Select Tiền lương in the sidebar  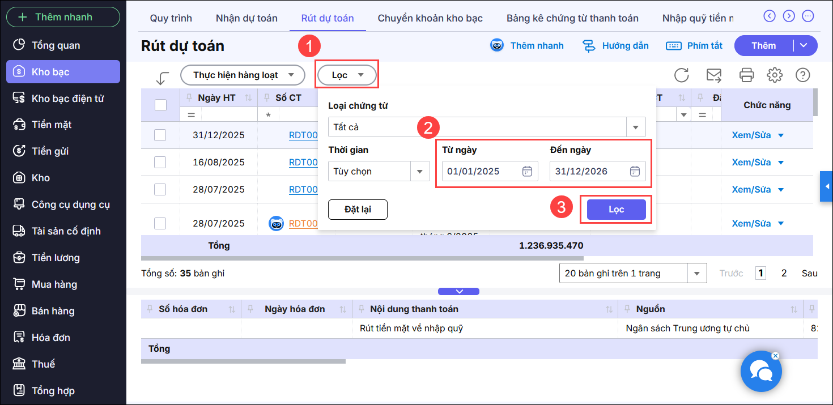click(x=56, y=258)
